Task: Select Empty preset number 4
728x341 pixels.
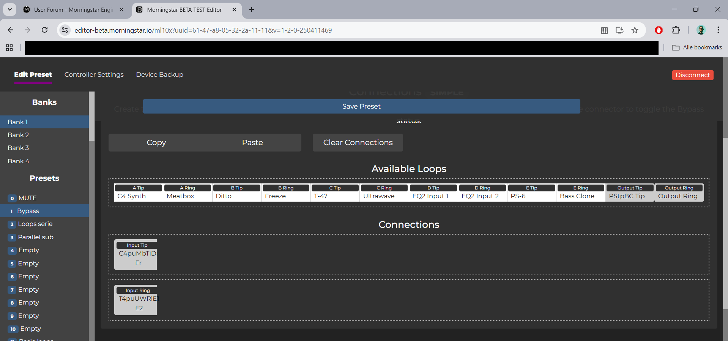Action: point(44,250)
